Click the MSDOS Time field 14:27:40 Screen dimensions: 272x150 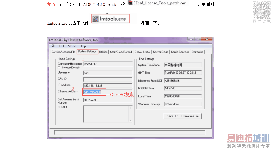click(x=183, y=88)
